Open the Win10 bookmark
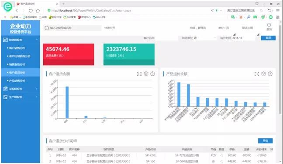Image resolution: width=283 pixels, height=164 pixels. coord(99,17)
